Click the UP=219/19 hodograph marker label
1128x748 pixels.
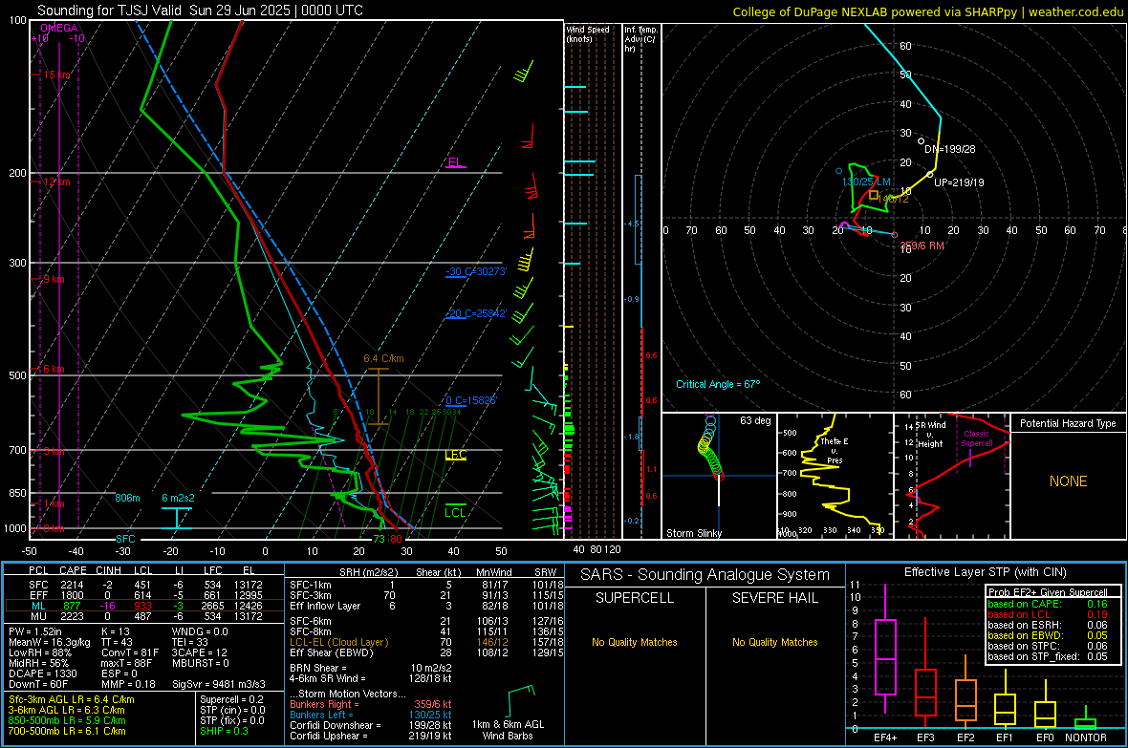(959, 182)
